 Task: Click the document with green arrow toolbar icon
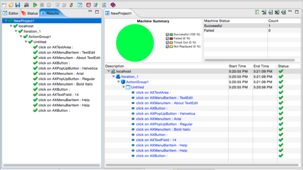[96, 5]
